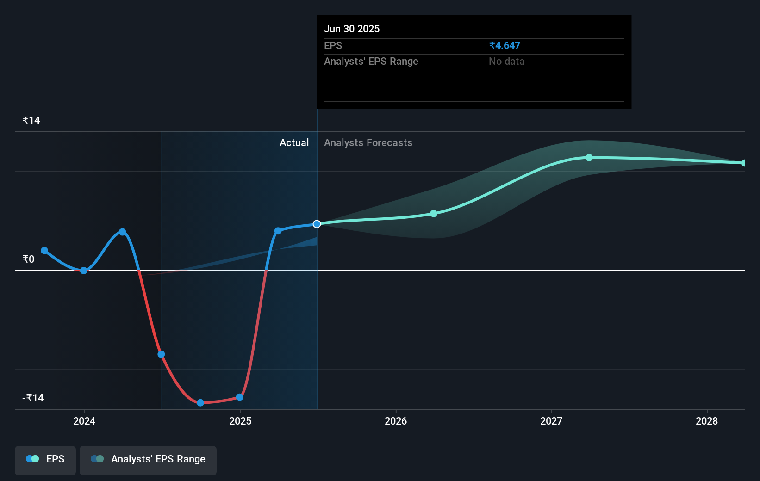Image resolution: width=760 pixels, height=481 pixels.
Task: Click the 2024 x-axis label
Action: tap(84, 421)
